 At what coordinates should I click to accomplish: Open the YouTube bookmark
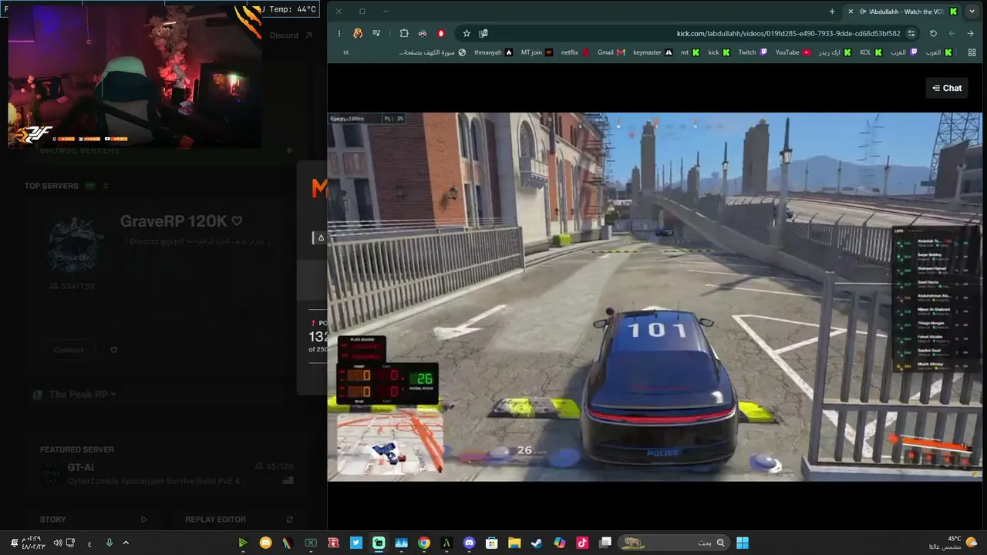click(793, 52)
